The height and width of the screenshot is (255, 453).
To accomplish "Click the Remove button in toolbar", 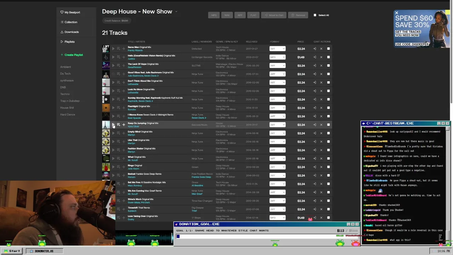I will (x=298, y=15).
